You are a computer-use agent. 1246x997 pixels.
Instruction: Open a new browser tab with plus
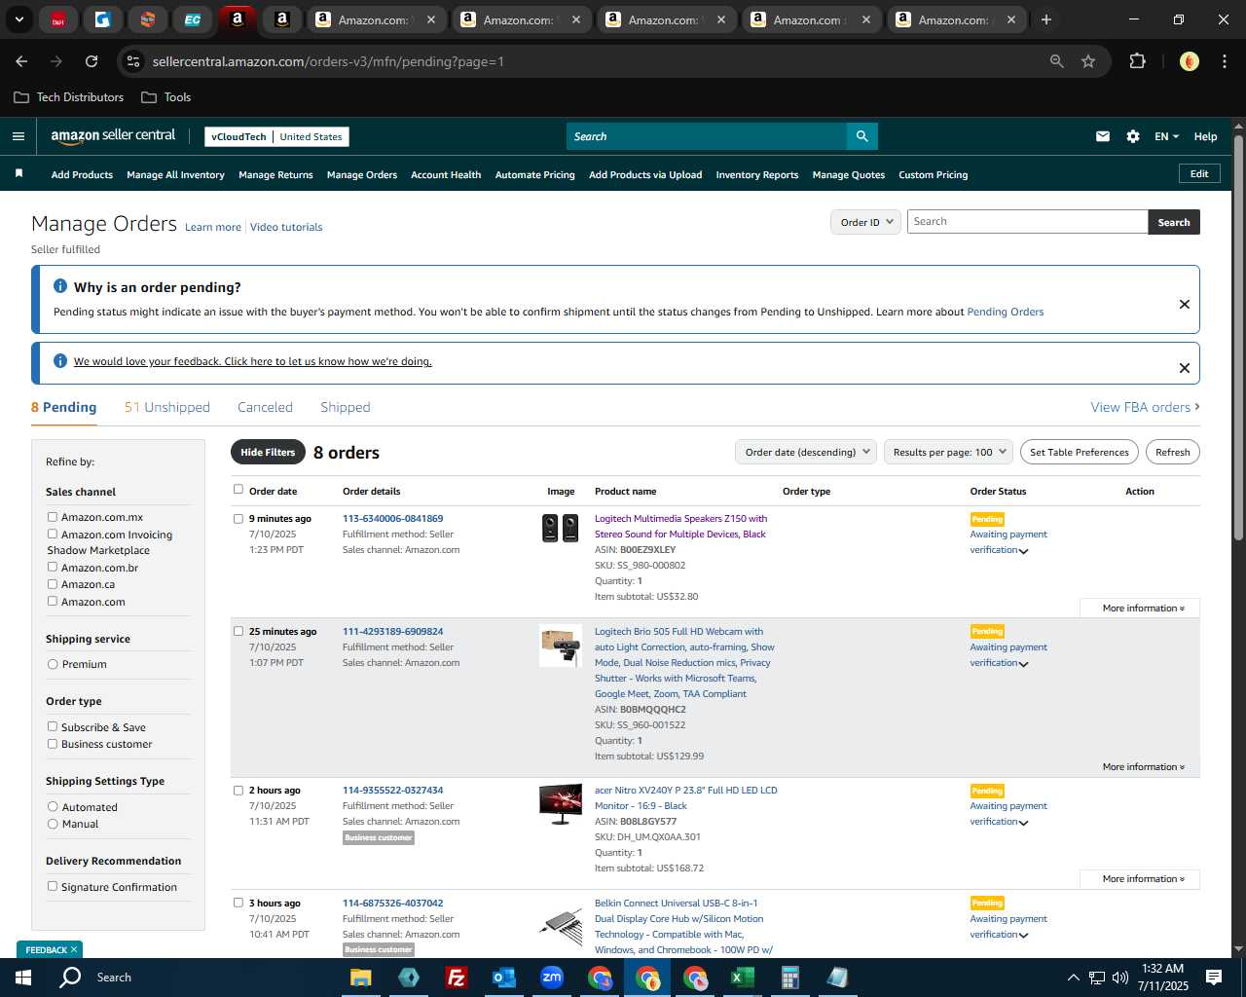pyautogui.click(x=1046, y=19)
